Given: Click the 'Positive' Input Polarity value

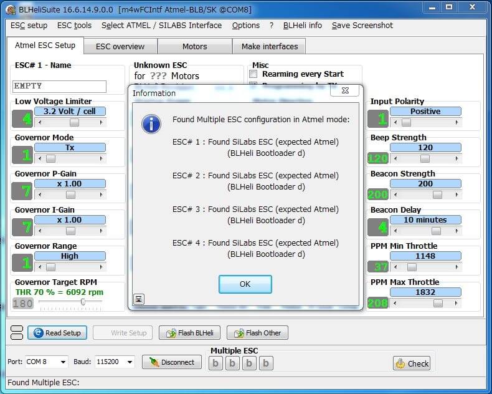Looking at the screenshot, I should coord(425,111).
